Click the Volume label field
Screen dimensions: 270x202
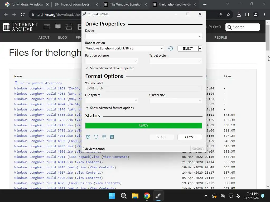(144, 88)
